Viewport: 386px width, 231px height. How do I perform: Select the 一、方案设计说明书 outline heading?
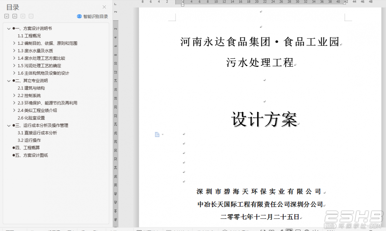(x=32, y=29)
